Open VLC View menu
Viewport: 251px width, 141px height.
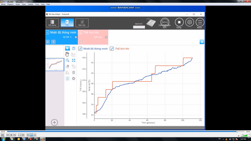click(43, 4)
